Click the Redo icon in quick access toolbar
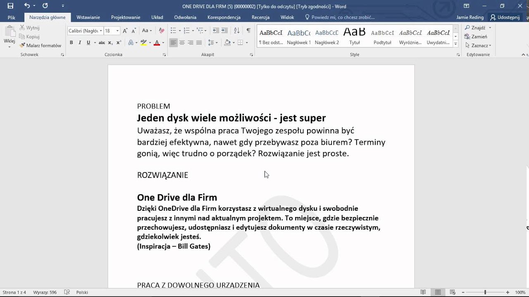The height and width of the screenshot is (297, 529). click(45, 6)
